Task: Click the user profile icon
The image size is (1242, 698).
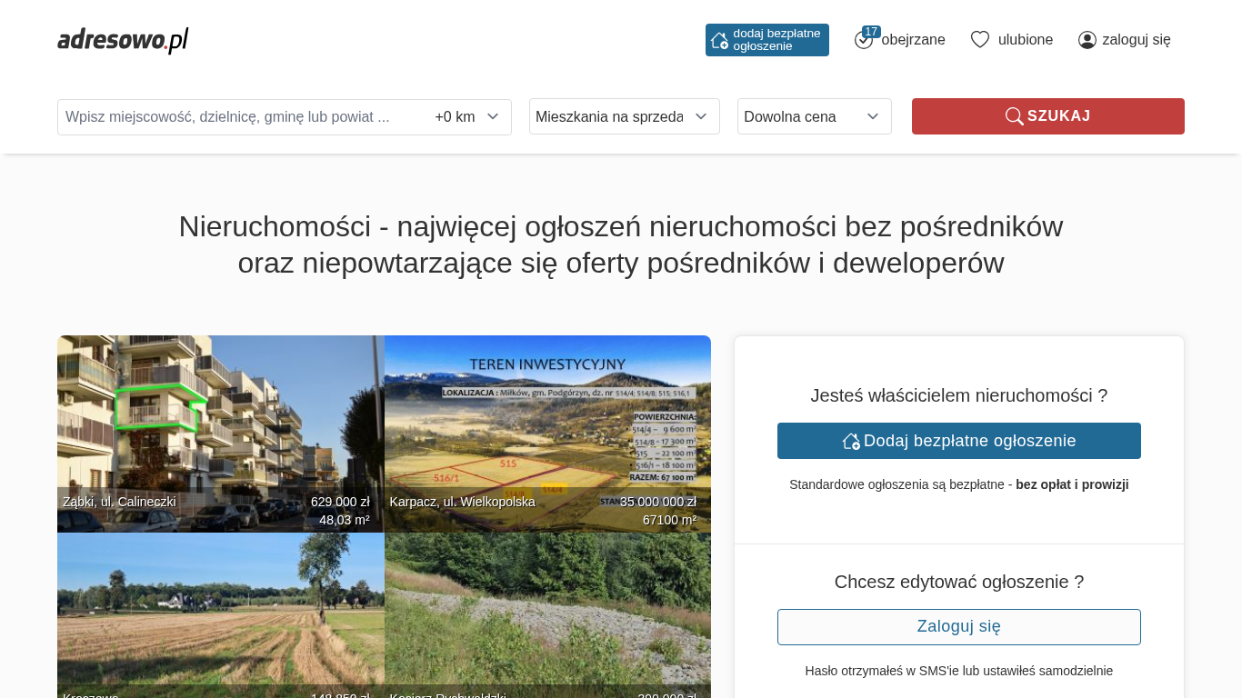Action: pyautogui.click(x=1087, y=40)
